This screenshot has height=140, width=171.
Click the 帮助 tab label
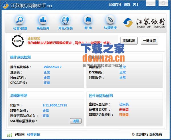pos(88,28)
